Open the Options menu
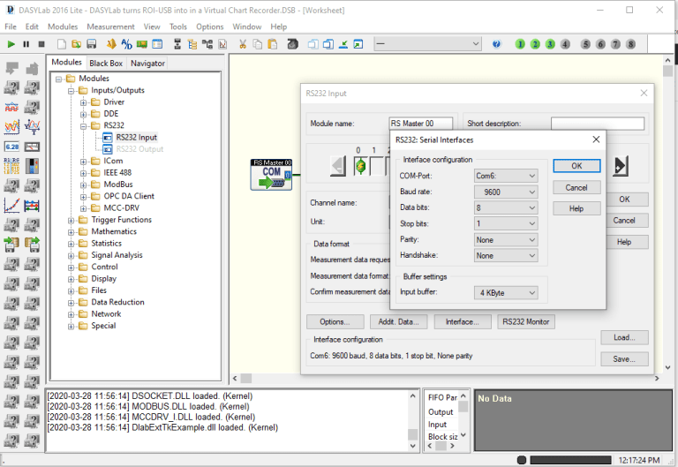 210,26
